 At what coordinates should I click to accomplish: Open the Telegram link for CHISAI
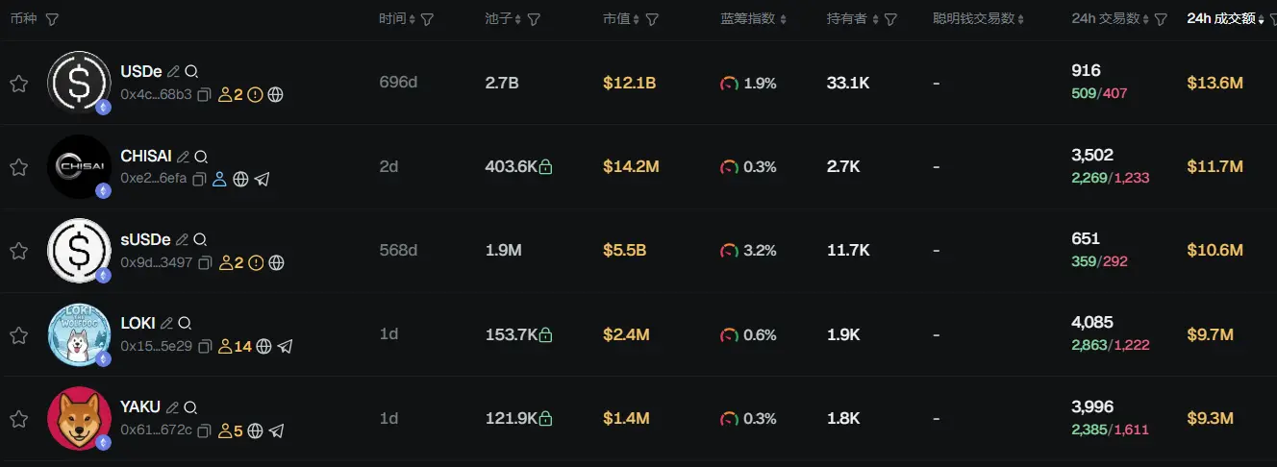click(x=262, y=179)
